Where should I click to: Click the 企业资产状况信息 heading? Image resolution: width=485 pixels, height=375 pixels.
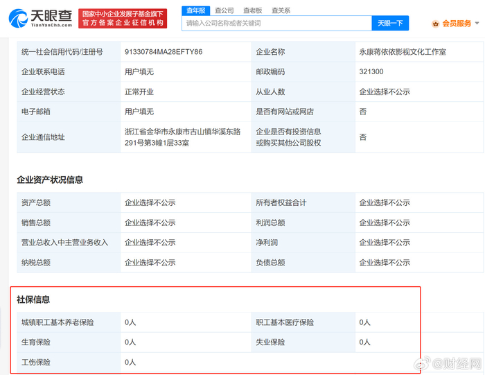coord(50,180)
